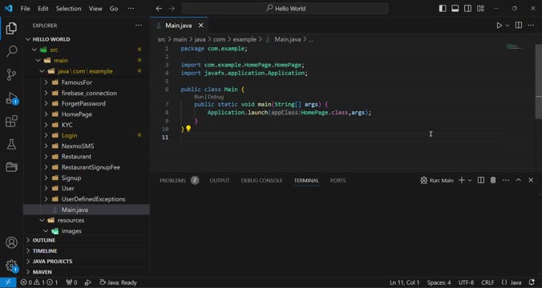
Task: Click the Debug code lens above main
Action: tap(216, 97)
